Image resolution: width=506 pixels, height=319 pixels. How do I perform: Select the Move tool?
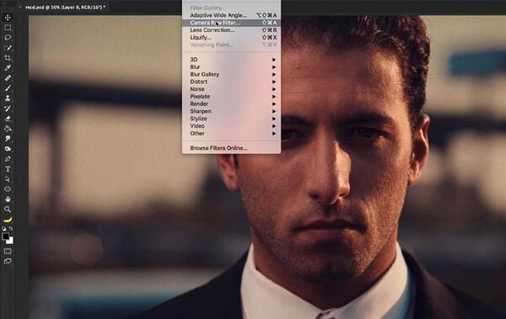pos(8,18)
